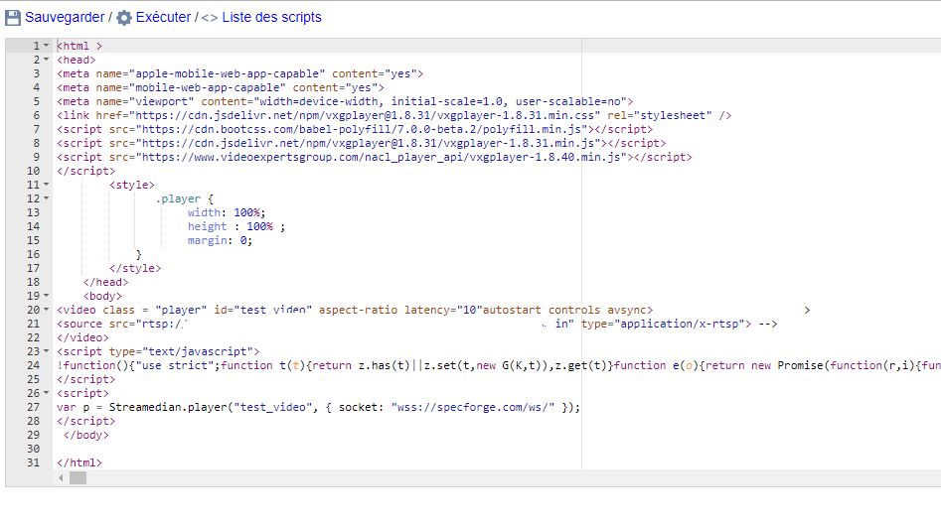
Task: Fold the .player rule at line 12
Action: point(47,198)
